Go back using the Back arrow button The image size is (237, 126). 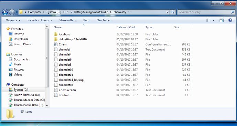[x=5, y=12]
